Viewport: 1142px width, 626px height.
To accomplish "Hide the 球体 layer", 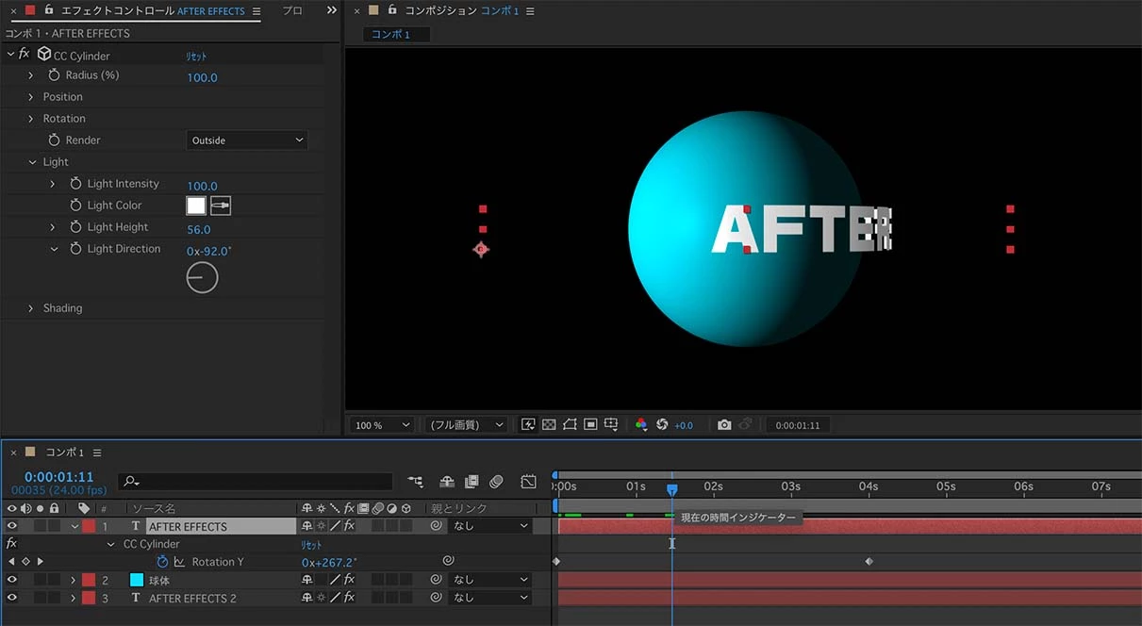I will [x=12, y=580].
